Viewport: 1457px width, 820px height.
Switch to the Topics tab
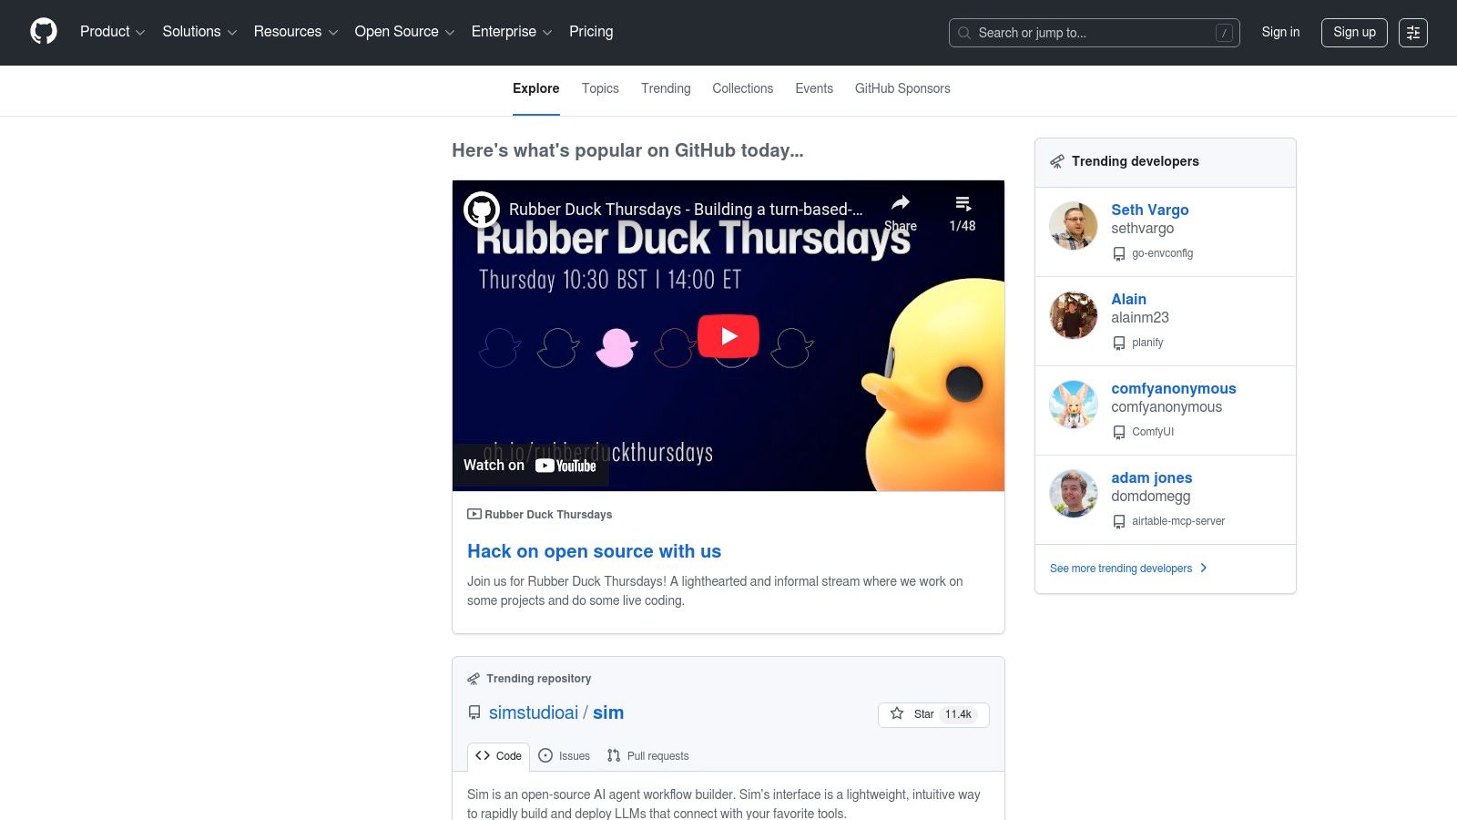[x=600, y=88]
